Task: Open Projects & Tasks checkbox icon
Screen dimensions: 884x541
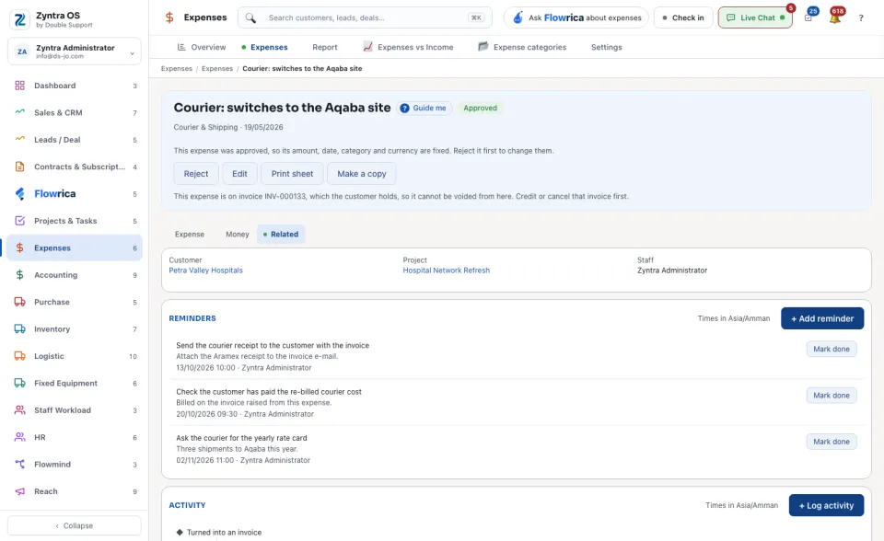Action: click(19, 221)
